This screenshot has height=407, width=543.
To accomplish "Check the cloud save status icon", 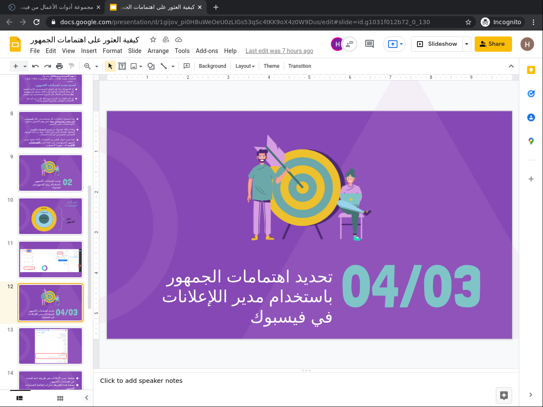I will (179, 39).
